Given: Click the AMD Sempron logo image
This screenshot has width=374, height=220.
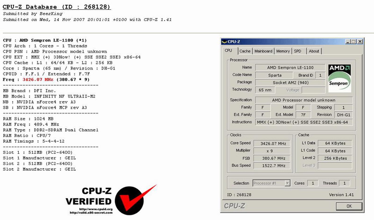Looking at the screenshot, I should [339, 78].
